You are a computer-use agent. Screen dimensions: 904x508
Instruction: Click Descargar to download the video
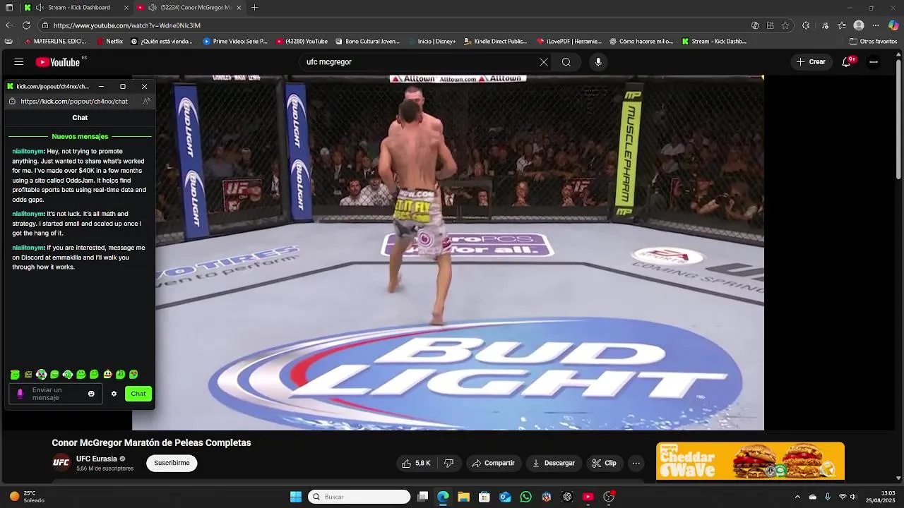tap(554, 464)
